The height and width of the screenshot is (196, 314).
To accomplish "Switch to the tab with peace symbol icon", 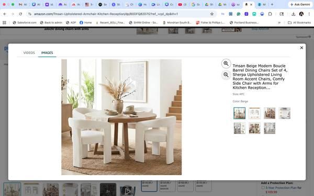I will [x=235, y=4].
